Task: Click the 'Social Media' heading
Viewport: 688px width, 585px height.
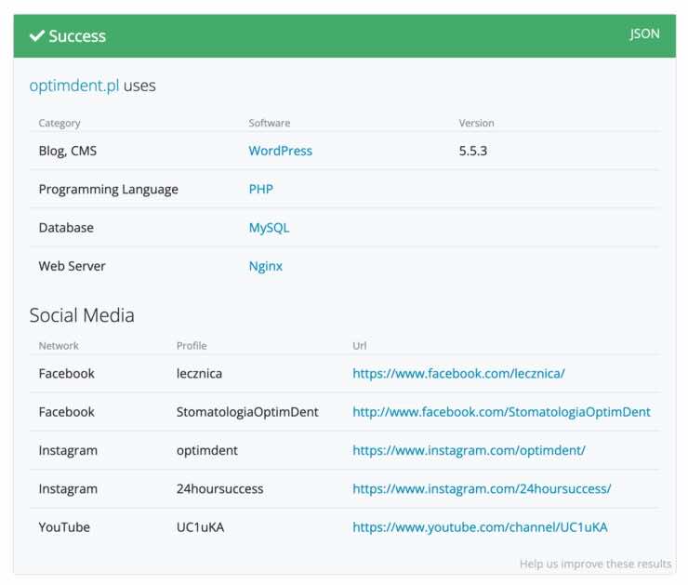Action: tap(82, 315)
